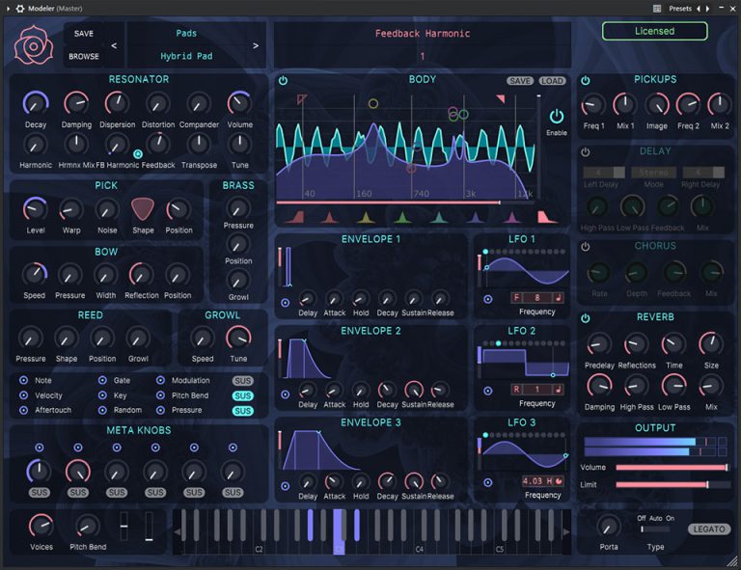Image resolution: width=741 pixels, height=570 pixels.
Task: Click the Body Enable power icon
Action: [x=557, y=117]
